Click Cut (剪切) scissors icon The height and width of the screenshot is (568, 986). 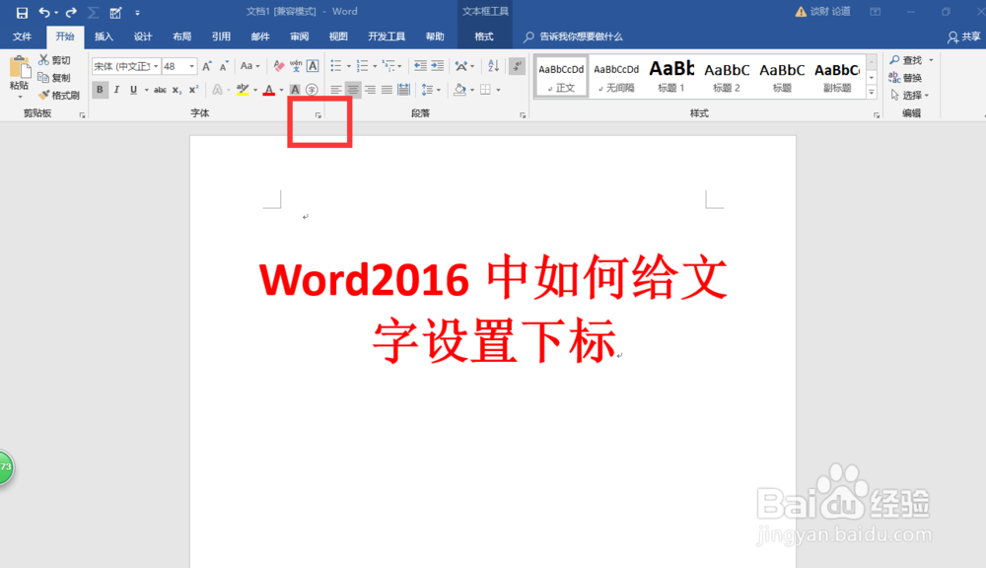[x=43, y=60]
